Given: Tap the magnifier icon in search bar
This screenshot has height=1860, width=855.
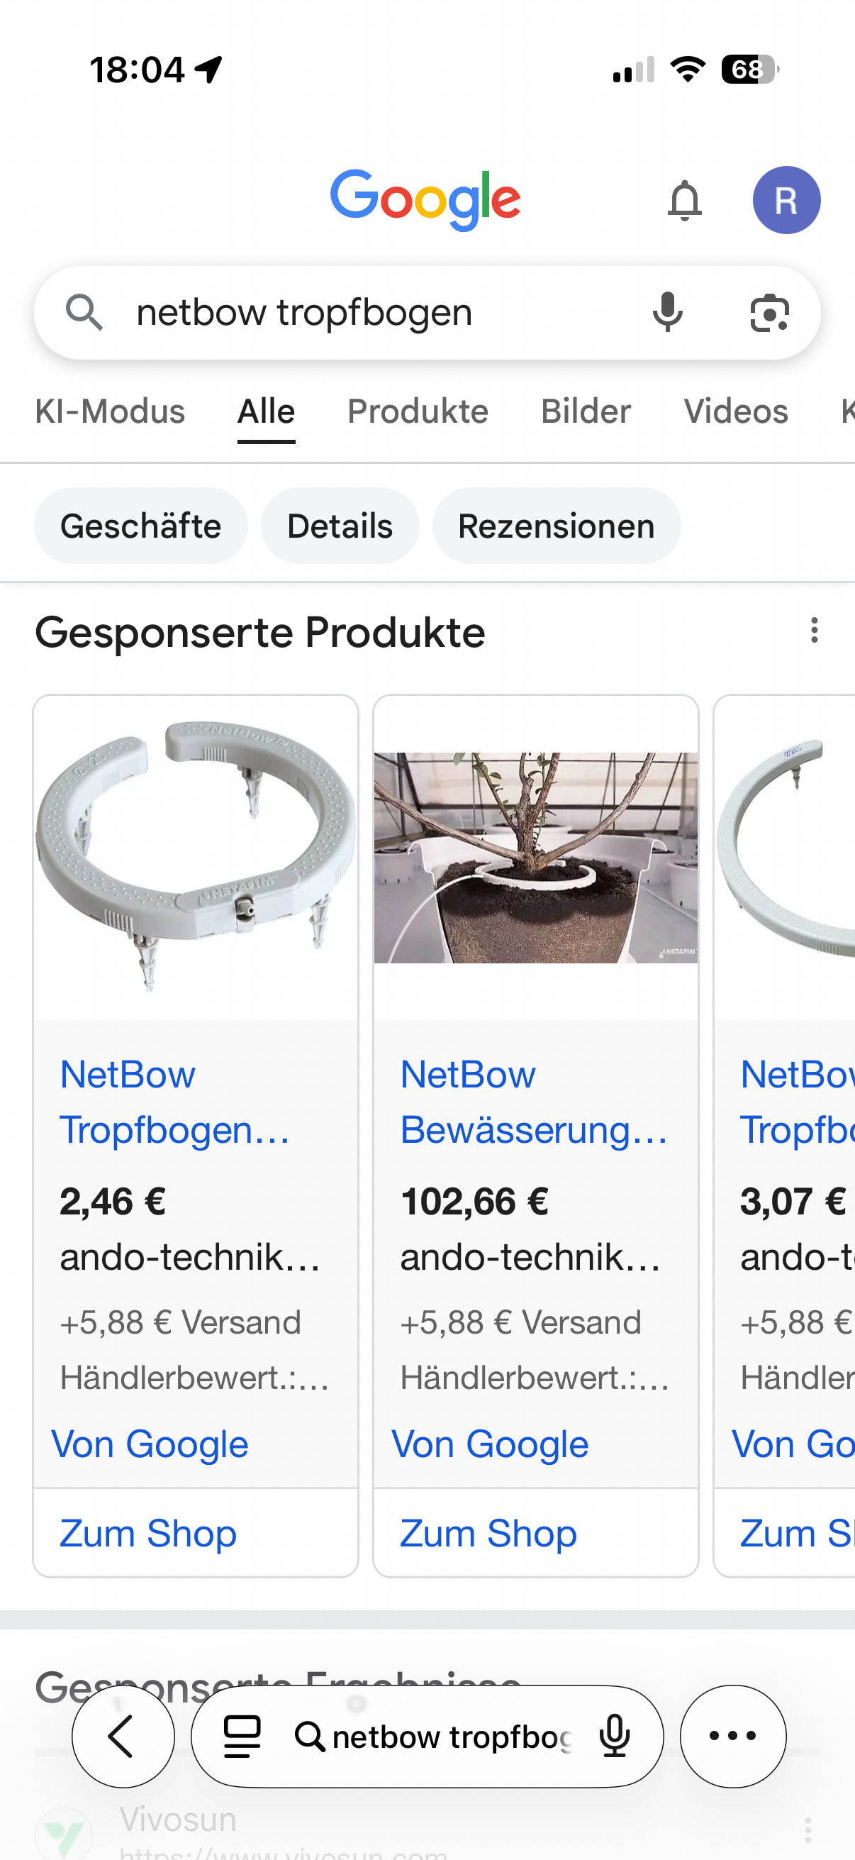Looking at the screenshot, I should click(x=84, y=313).
